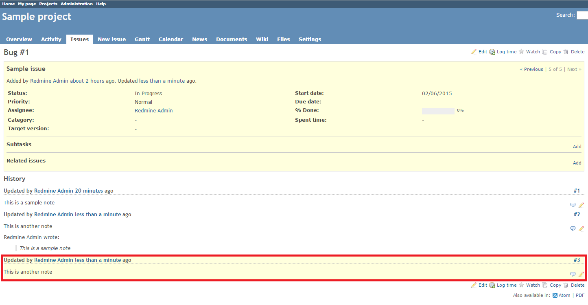The height and width of the screenshot is (305, 588).
Task: Open the Overview tab
Action: [19, 39]
